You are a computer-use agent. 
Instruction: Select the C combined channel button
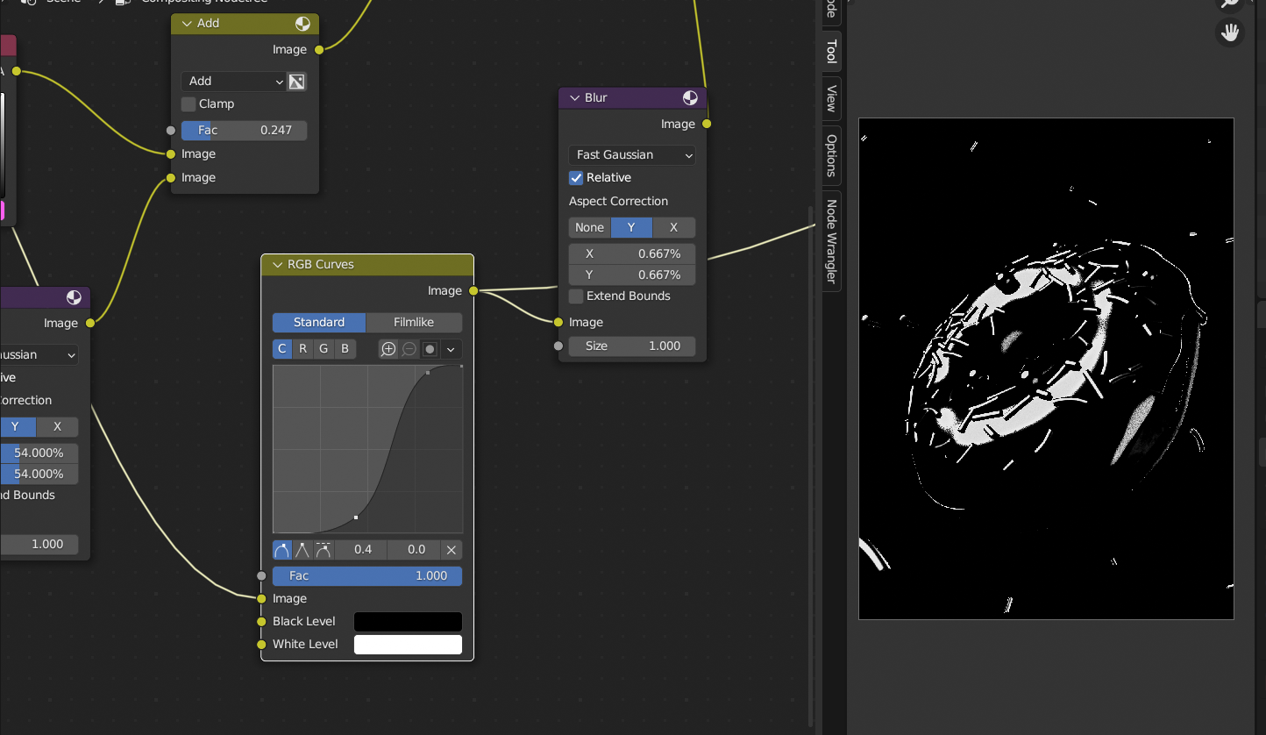(282, 349)
